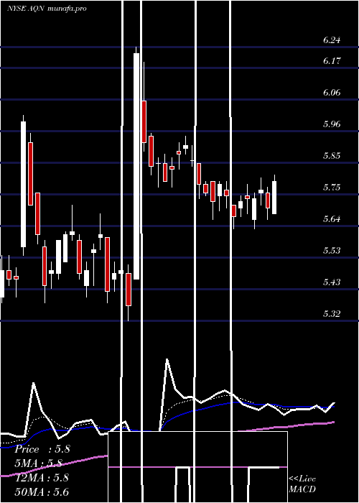
Task: Click the 12MA : 5.8 readout
Action: pyautogui.click(x=42, y=477)
